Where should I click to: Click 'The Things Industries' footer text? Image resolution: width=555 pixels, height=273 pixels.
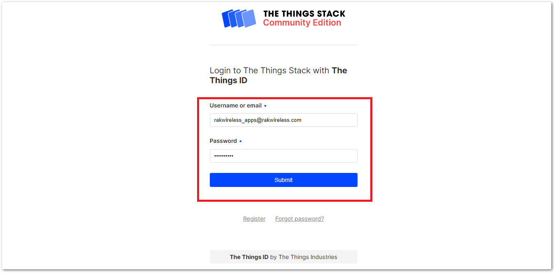(x=308, y=257)
